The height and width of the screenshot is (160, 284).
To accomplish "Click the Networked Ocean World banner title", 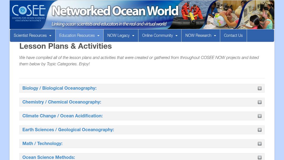I will [115, 11].
